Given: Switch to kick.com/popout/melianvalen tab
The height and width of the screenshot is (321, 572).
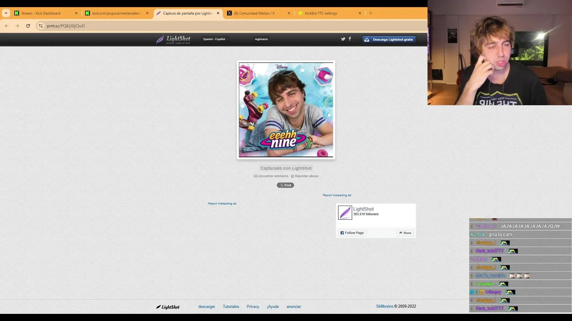Looking at the screenshot, I should (x=116, y=13).
